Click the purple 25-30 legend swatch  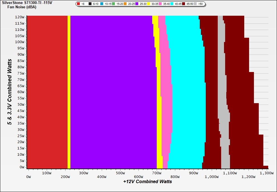137,4
